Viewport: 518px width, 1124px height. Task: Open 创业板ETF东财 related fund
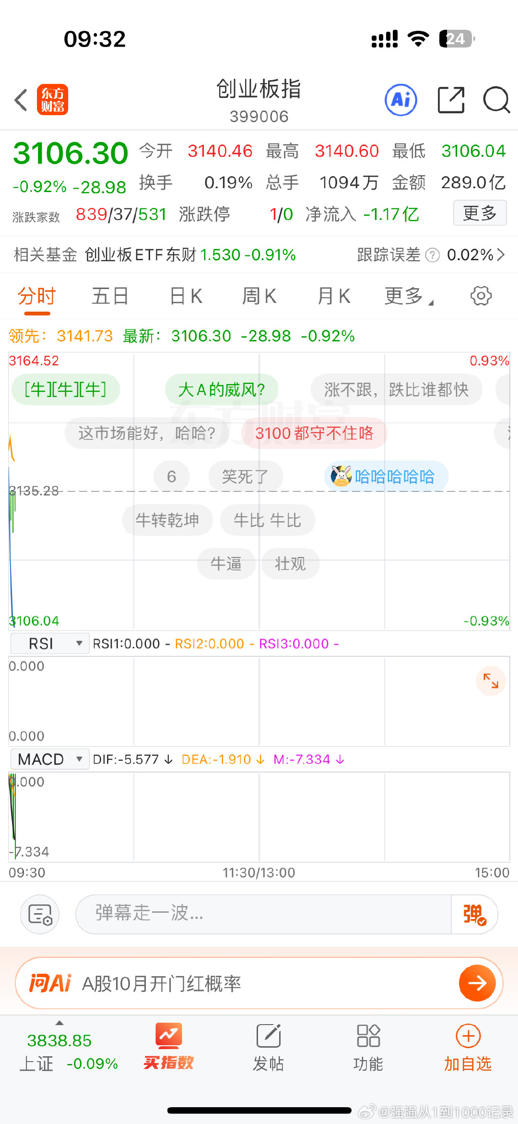(190, 255)
